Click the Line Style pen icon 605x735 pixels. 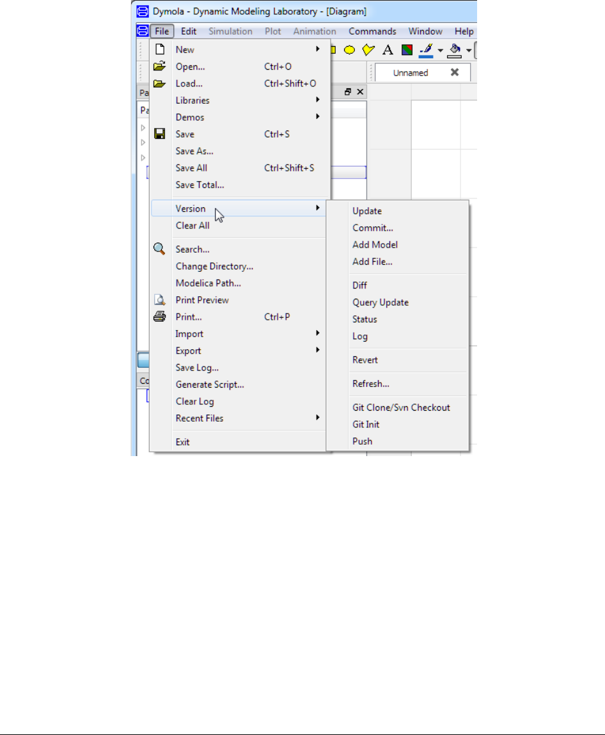[426, 50]
